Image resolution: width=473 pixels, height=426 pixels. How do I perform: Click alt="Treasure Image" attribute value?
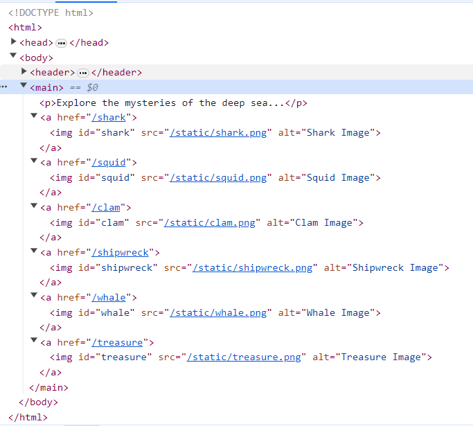[381, 357]
